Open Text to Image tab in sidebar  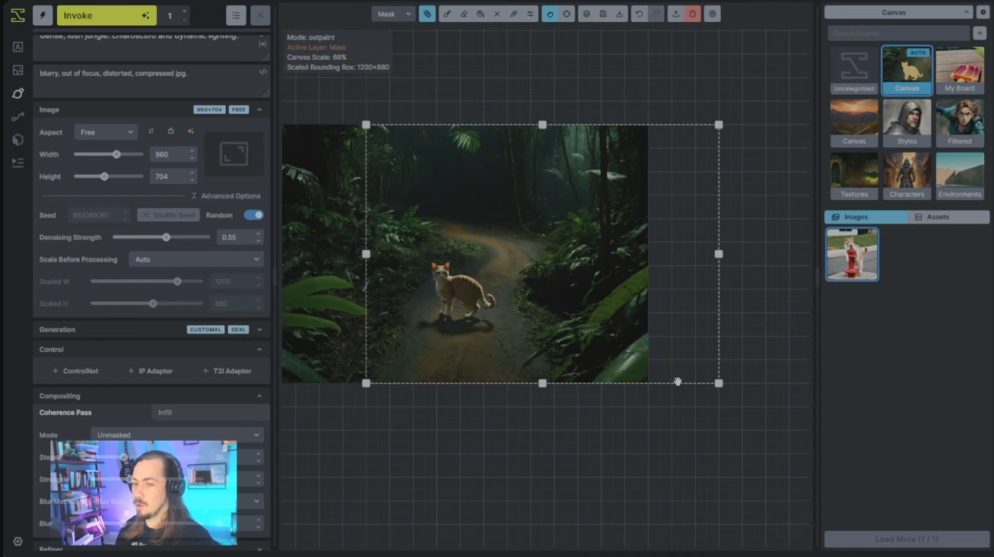click(17, 47)
